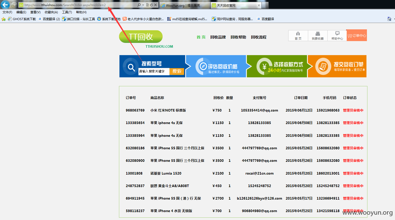Screen dimensions: 395x220
Task: Open the 帮助(H) menu
Action: point(81,12)
